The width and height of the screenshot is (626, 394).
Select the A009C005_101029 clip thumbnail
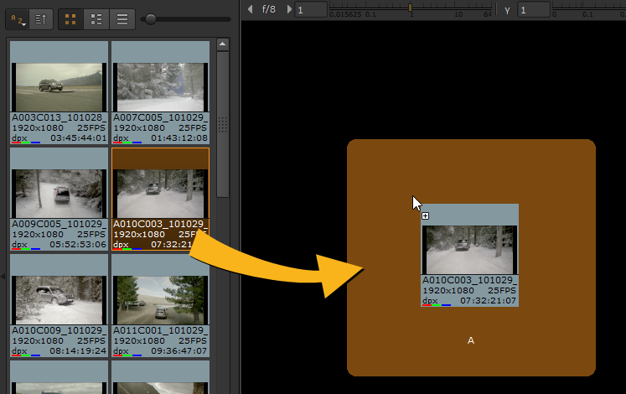(x=59, y=194)
